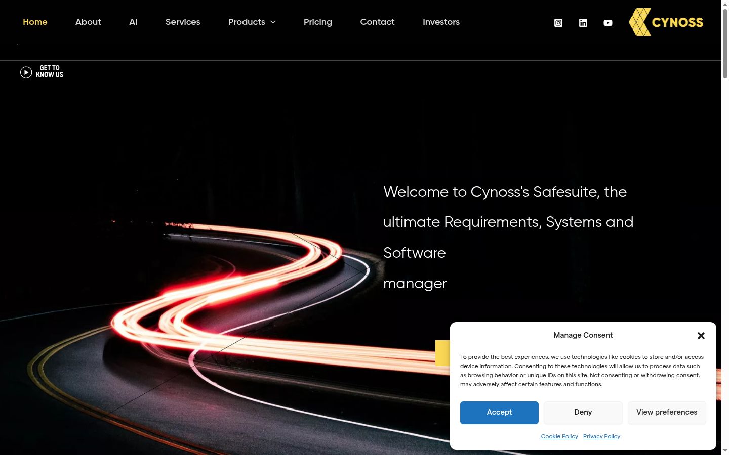Deny cookies in the consent dialog
The height and width of the screenshot is (455, 729).
click(x=583, y=413)
